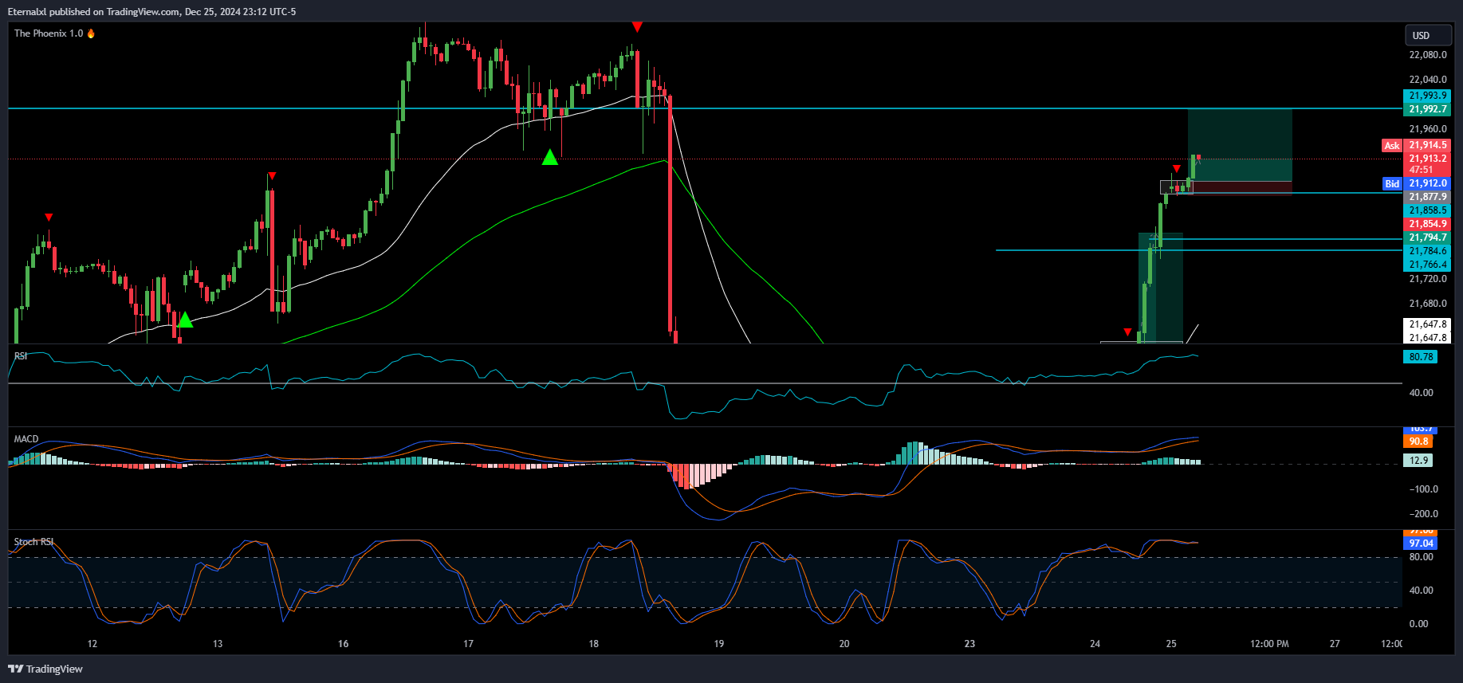This screenshot has height=683, width=1463.
Task: Click the 21,858.5 price label
Action: pyautogui.click(x=1427, y=210)
